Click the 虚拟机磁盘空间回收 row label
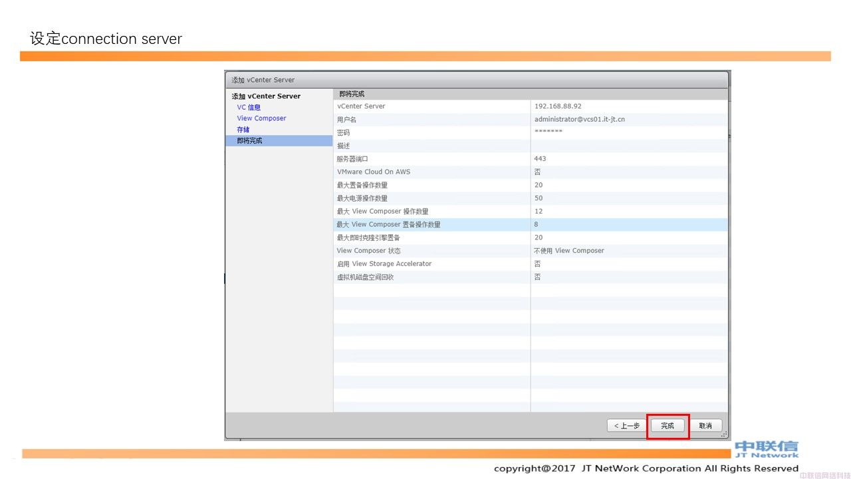 pyautogui.click(x=366, y=277)
